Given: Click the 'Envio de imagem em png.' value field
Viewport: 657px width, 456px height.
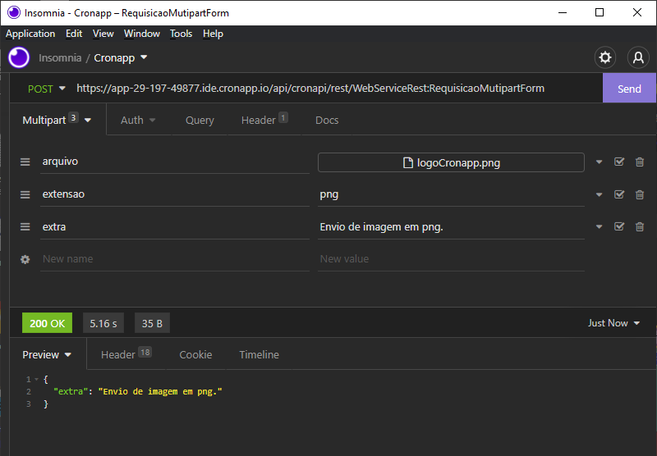Looking at the screenshot, I should [x=451, y=226].
